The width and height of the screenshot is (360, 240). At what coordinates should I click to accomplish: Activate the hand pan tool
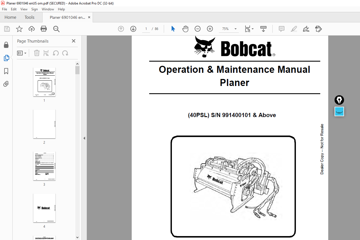pos(185,29)
